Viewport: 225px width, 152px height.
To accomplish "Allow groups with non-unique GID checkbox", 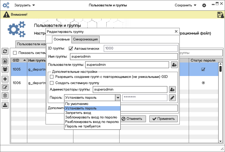I will (52, 77).
